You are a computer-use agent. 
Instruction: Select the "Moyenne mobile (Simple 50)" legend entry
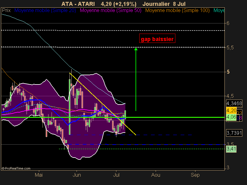coord(111,10)
